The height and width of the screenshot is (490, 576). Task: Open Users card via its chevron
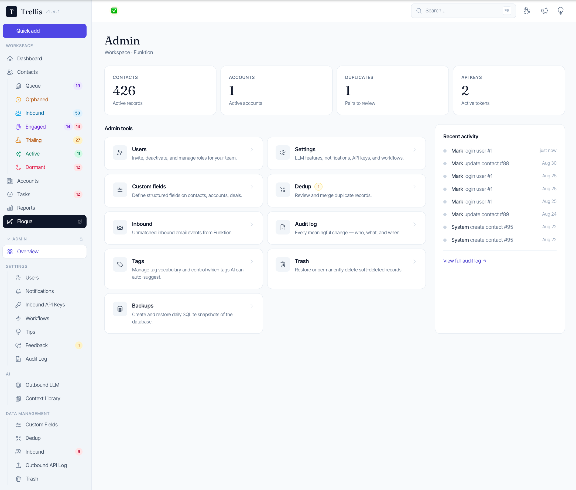pyautogui.click(x=252, y=150)
